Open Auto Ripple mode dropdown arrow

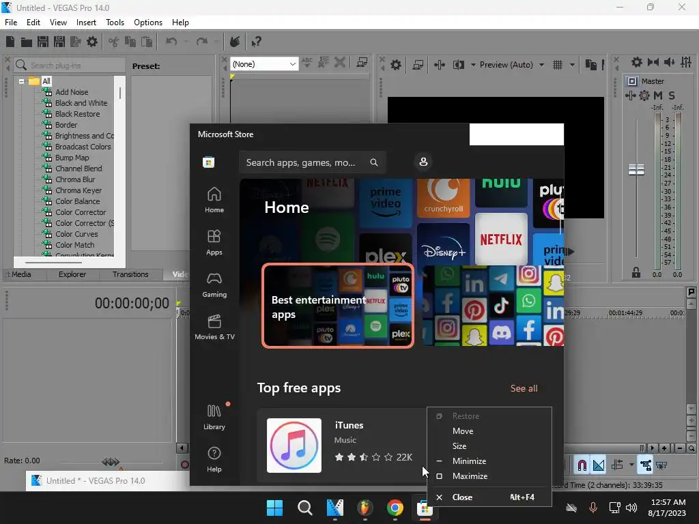click(x=631, y=465)
